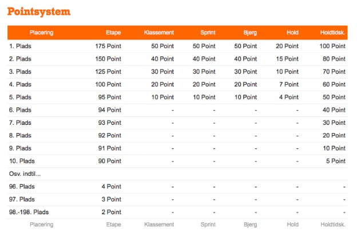Click the Pointsystem heading
Screen dimensions: 357x236
[x=39, y=12]
